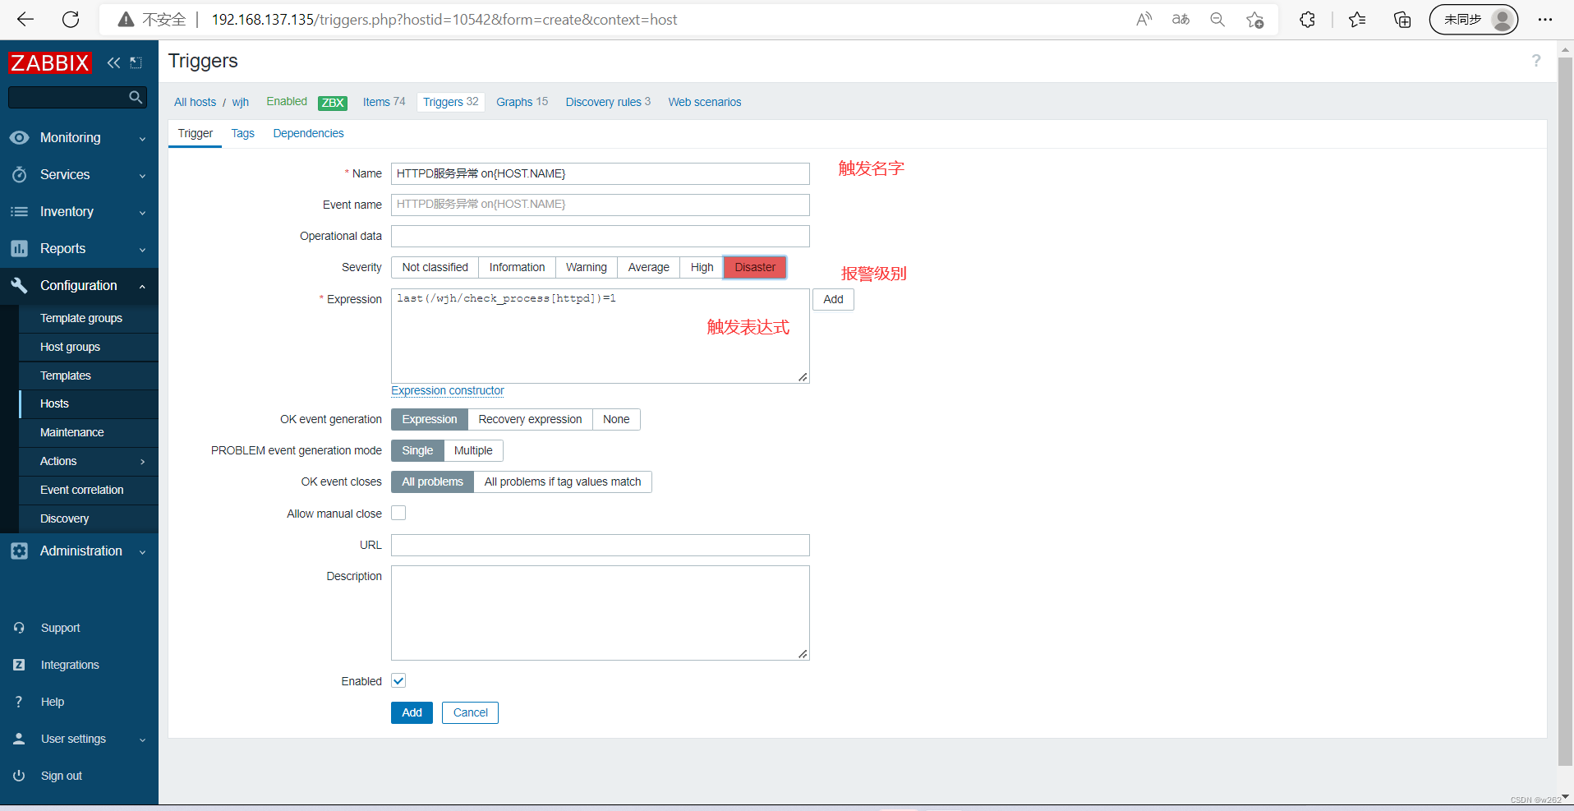1574x811 pixels.
Task: Click the User settings person icon
Action: pyautogui.click(x=19, y=739)
